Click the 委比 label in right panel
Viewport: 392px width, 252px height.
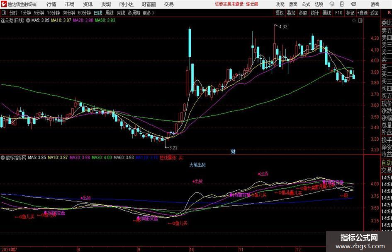[387, 23]
